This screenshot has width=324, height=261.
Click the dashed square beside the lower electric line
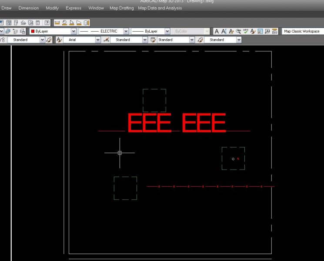pos(125,188)
